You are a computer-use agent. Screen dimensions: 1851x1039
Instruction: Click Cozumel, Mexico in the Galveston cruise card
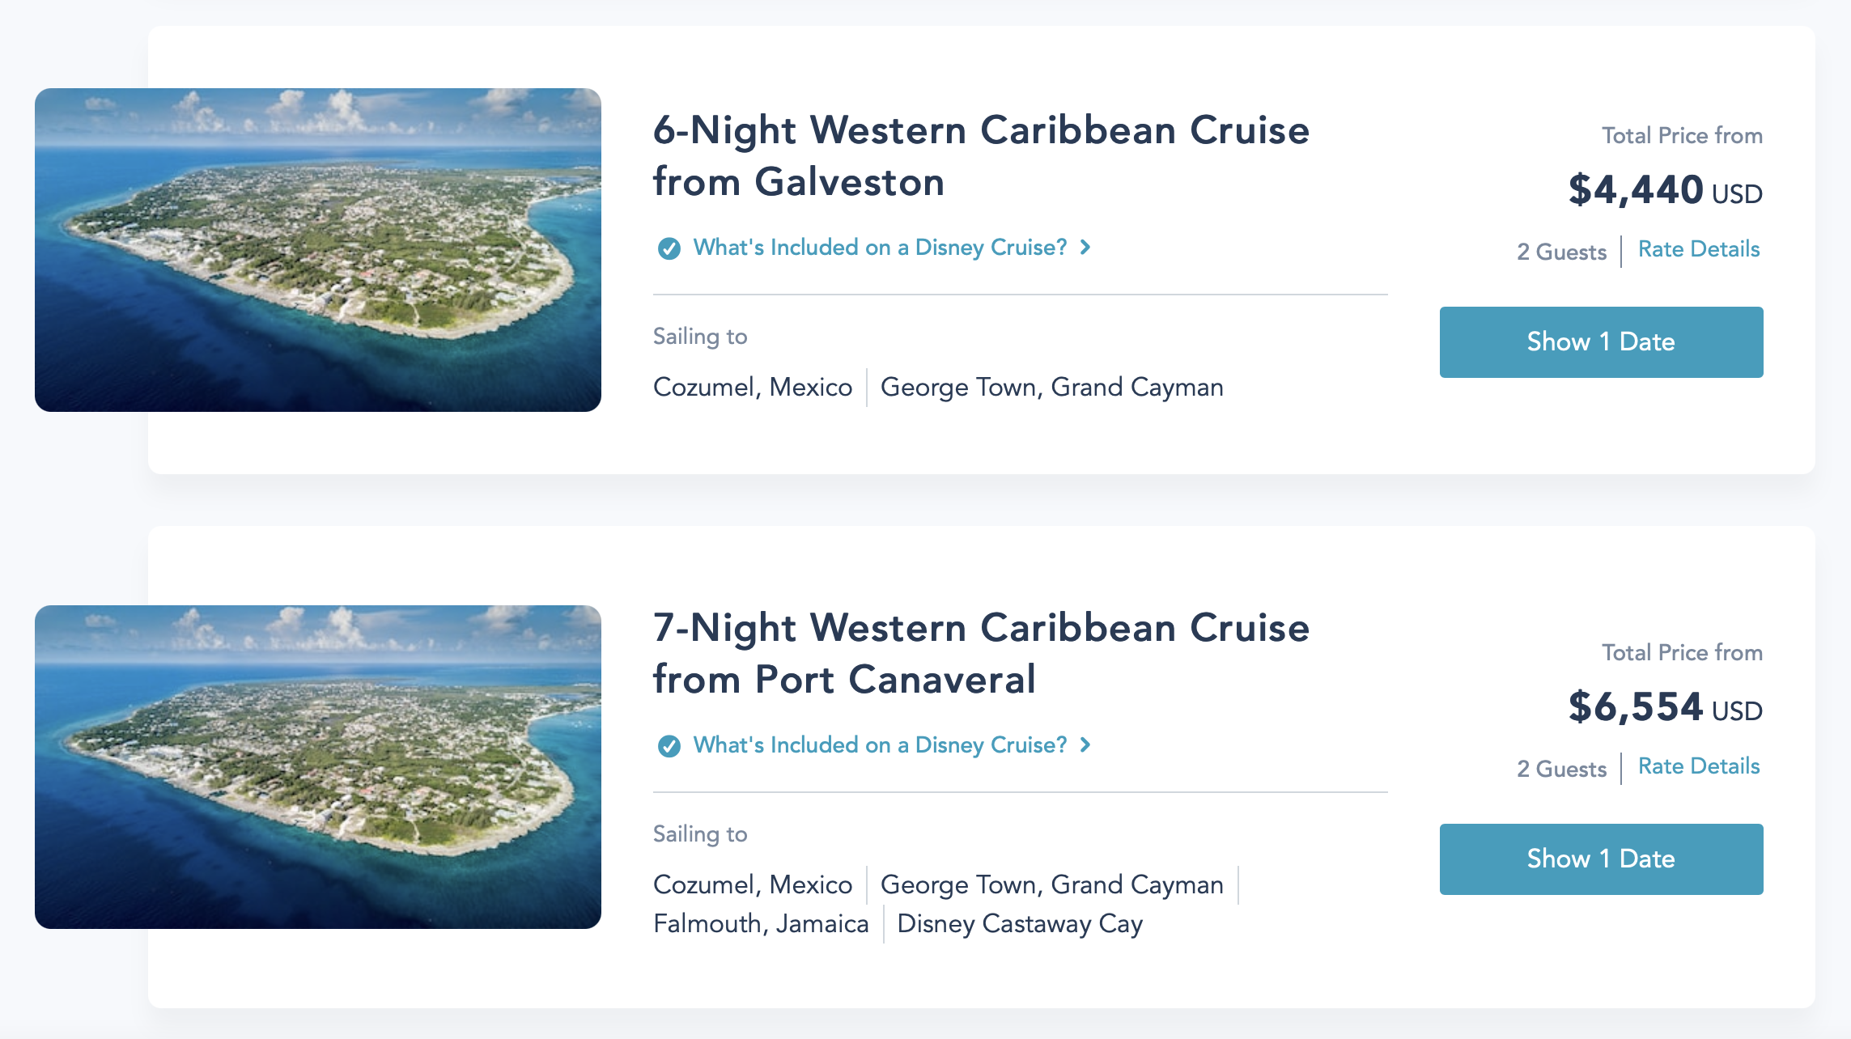pos(753,388)
